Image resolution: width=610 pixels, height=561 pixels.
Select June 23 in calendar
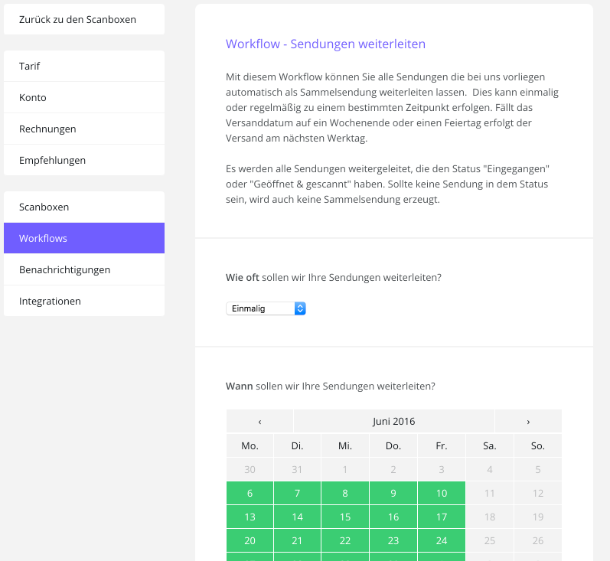pyautogui.click(x=393, y=541)
